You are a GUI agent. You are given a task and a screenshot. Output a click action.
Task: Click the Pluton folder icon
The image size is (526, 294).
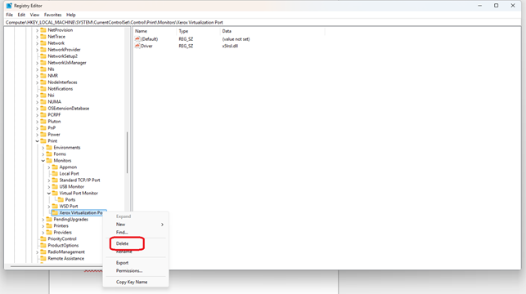(x=43, y=121)
